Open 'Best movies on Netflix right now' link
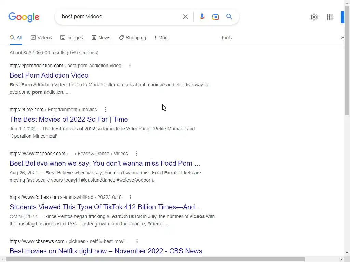This screenshot has height=262, width=350. pos(106,251)
